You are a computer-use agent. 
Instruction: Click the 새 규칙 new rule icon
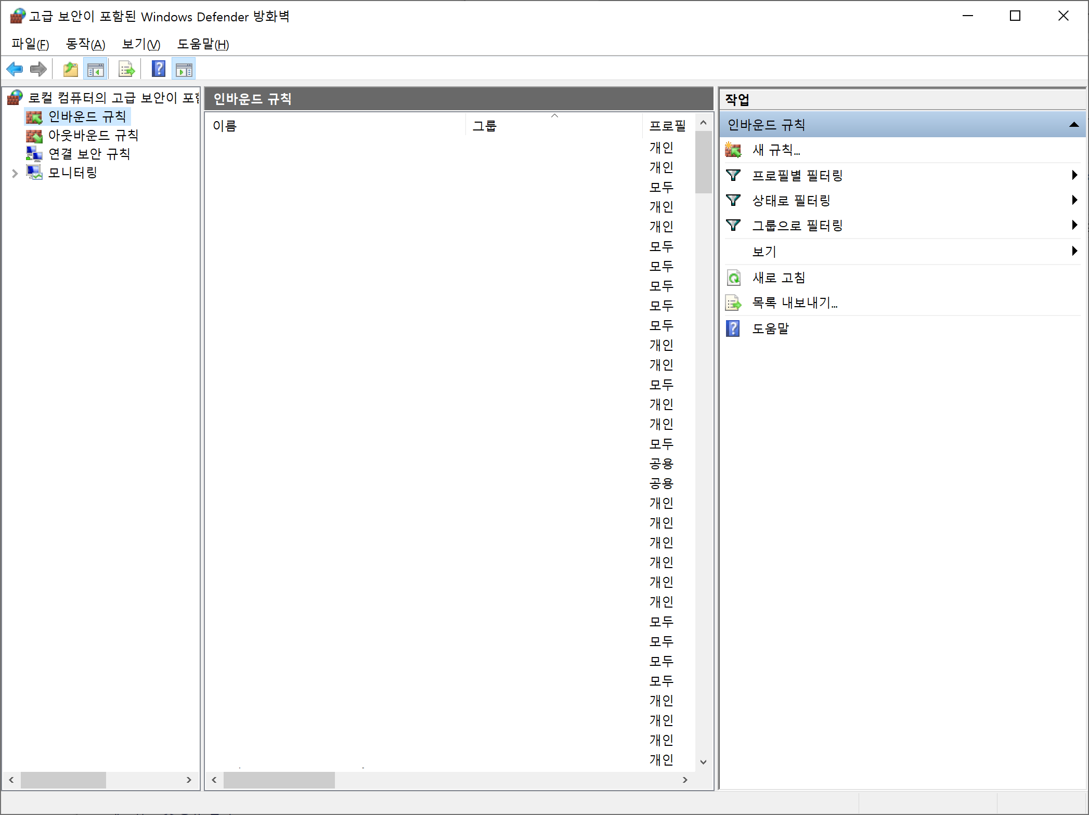point(733,150)
